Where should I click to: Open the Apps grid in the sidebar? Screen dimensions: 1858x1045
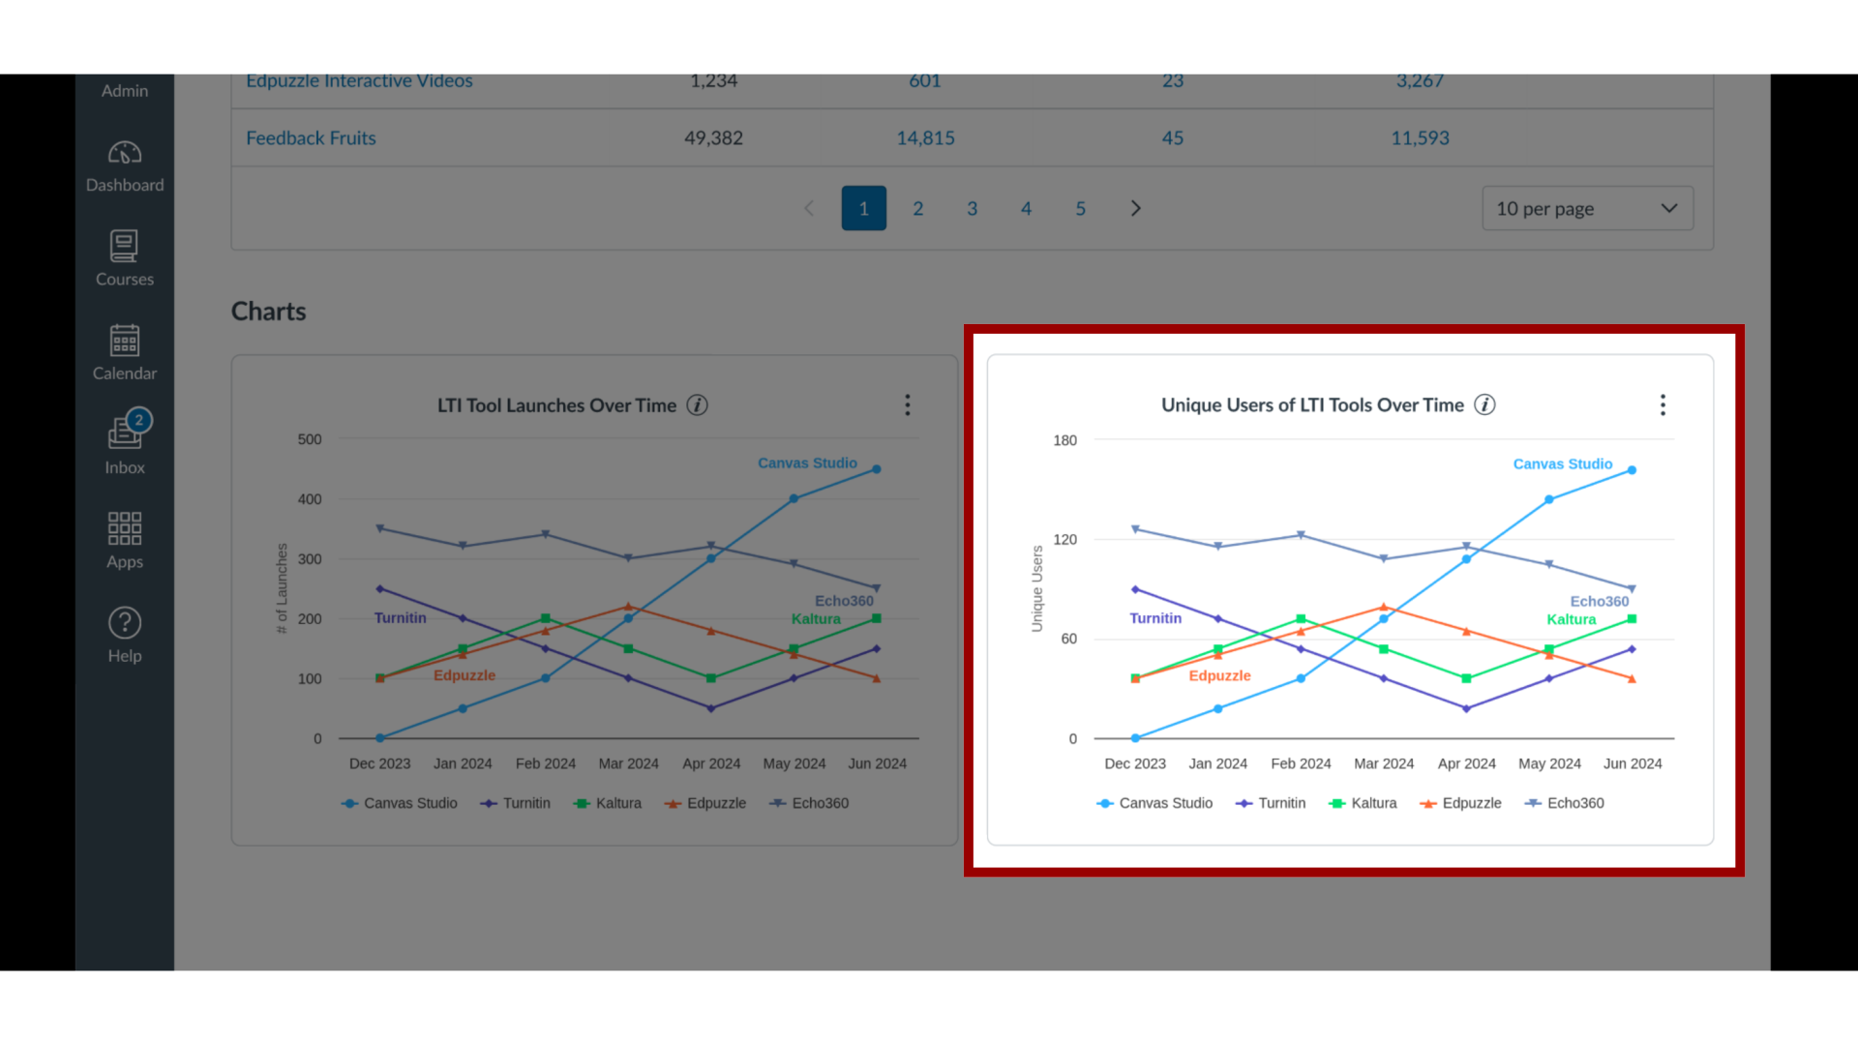pyautogui.click(x=125, y=542)
